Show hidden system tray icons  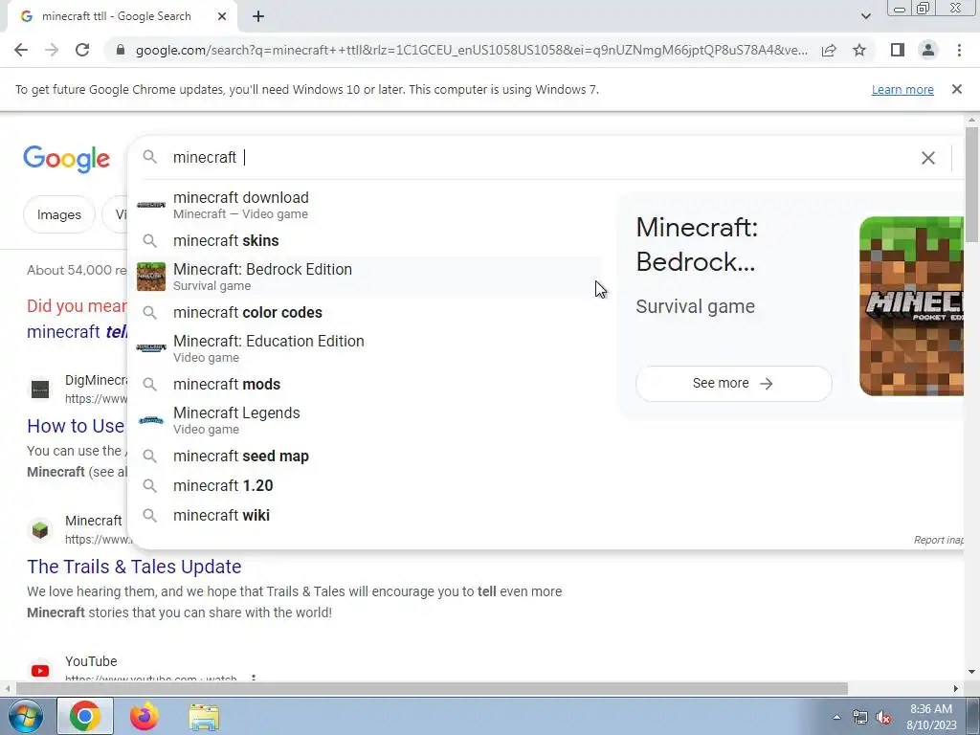coord(836,717)
